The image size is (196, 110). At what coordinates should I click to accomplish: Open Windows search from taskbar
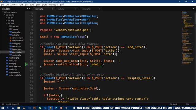point(8,108)
